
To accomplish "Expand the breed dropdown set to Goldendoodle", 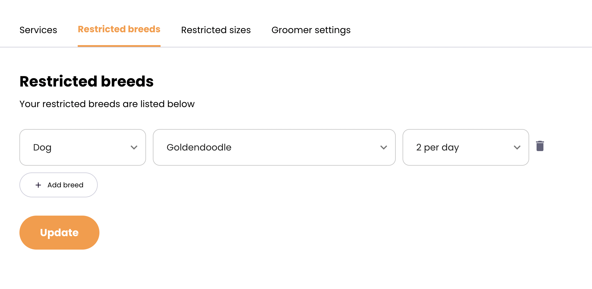I will 274,147.
